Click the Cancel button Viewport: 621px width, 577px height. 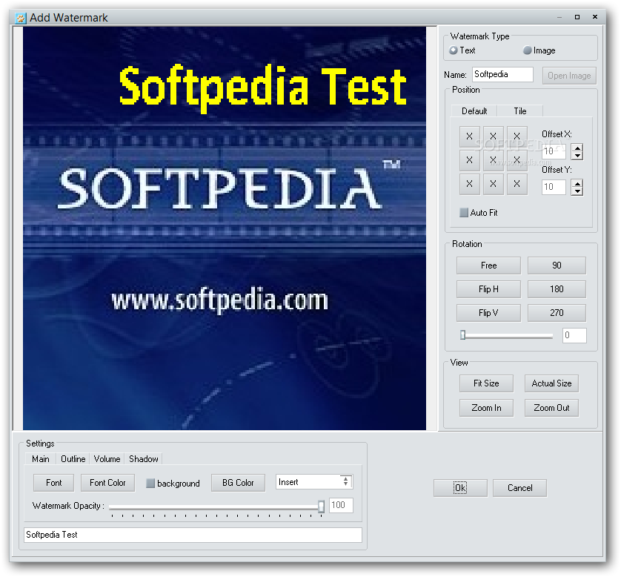click(520, 488)
